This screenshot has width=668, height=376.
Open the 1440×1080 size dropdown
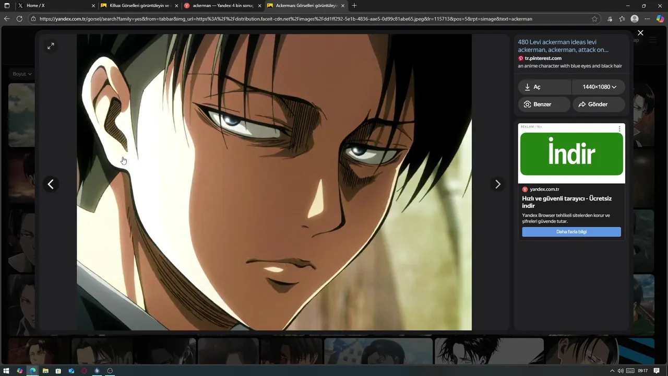599,87
